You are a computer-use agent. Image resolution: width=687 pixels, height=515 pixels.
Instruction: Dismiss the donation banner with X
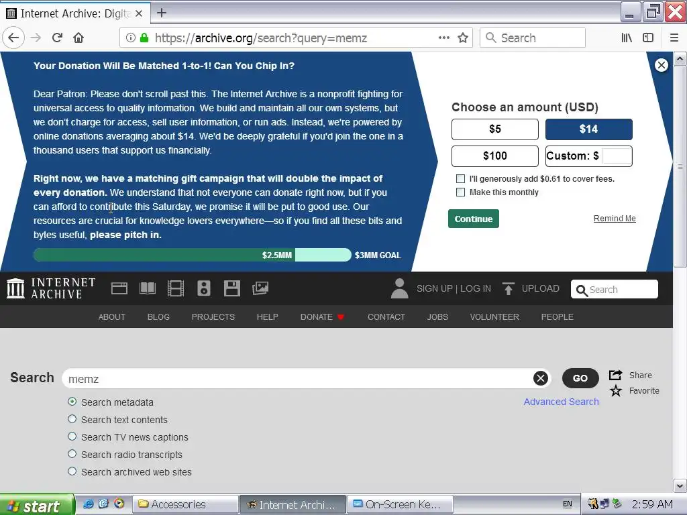[661, 65]
